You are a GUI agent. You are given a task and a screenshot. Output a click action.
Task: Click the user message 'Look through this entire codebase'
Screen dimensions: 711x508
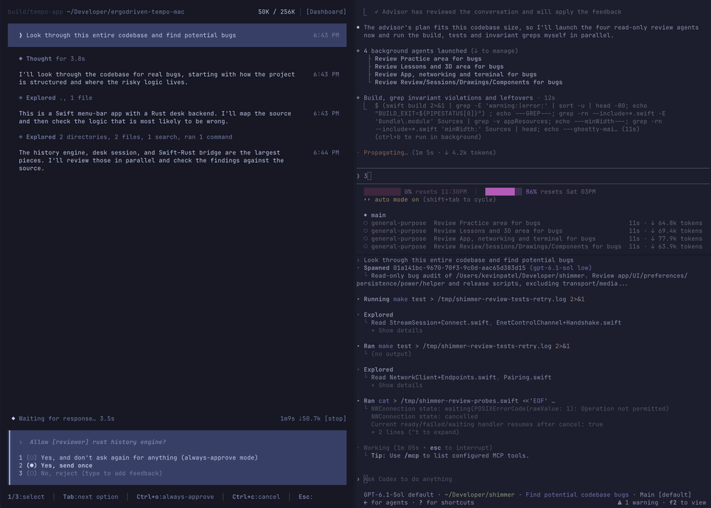[177, 35]
